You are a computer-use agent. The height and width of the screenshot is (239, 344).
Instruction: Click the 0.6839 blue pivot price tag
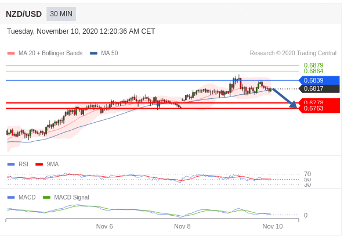click(x=319, y=80)
